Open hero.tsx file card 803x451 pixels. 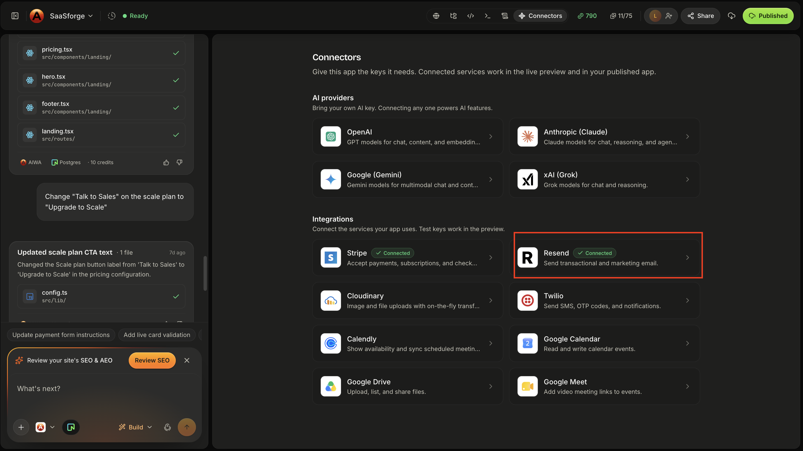tap(101, 80)
